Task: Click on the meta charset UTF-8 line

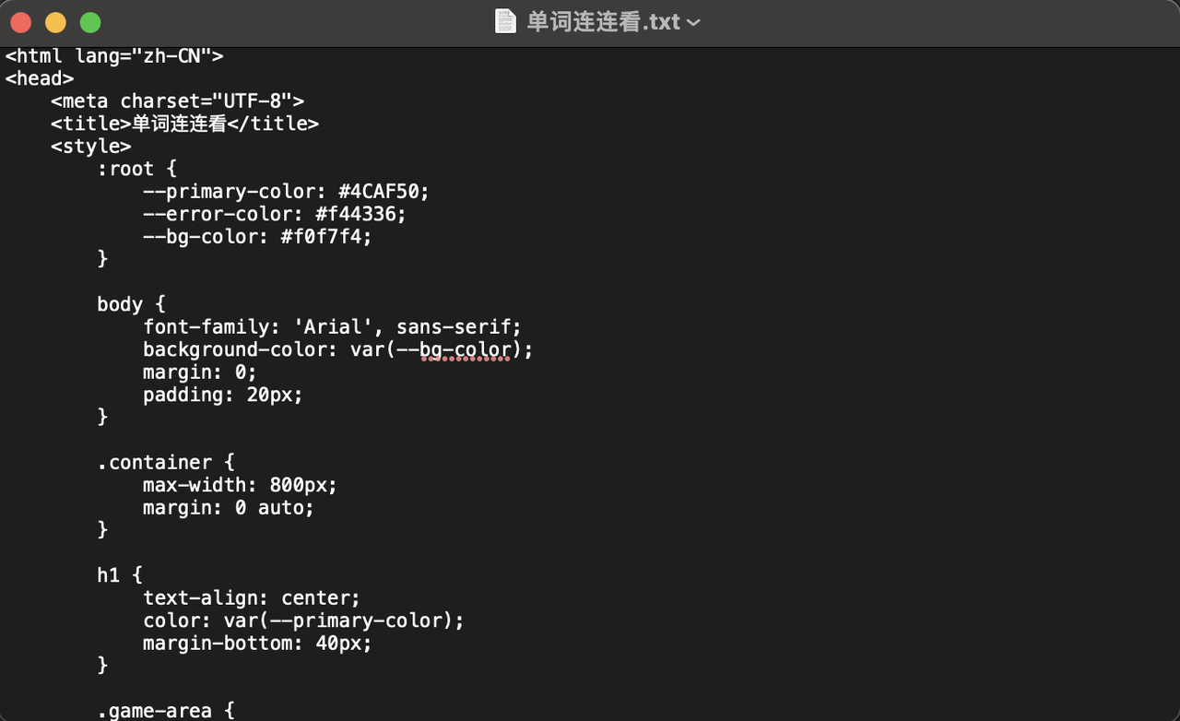Action: coord(177,101)
